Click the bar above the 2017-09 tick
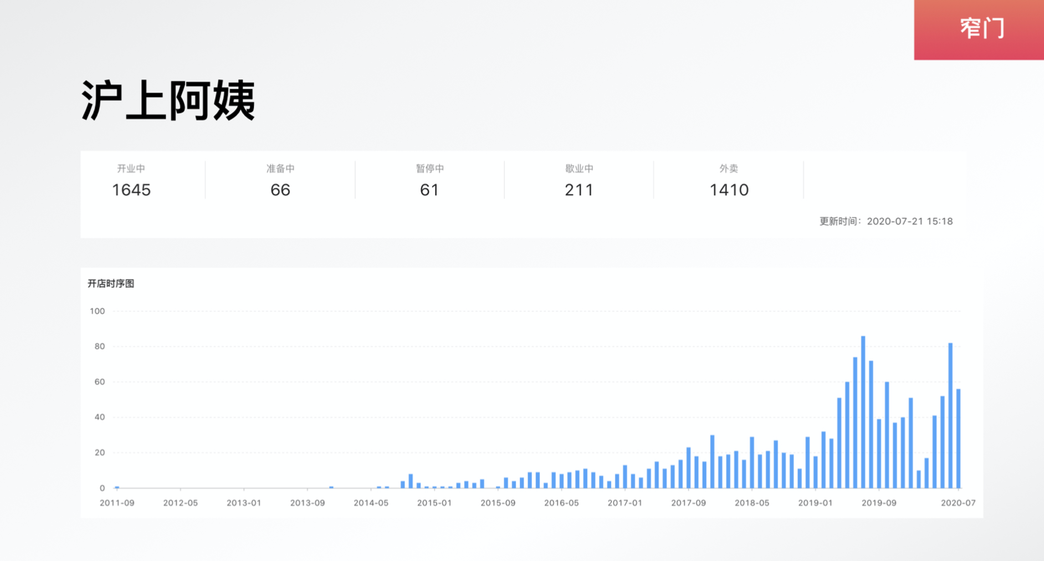 pos(689,468)
